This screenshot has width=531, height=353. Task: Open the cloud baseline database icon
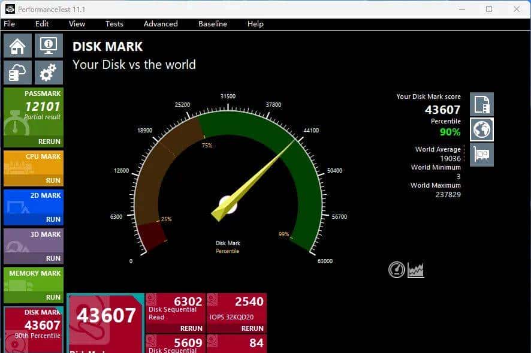[17, 73]
